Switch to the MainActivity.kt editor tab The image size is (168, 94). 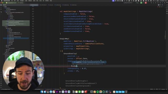pyautogui.click(x=34, y=5)
